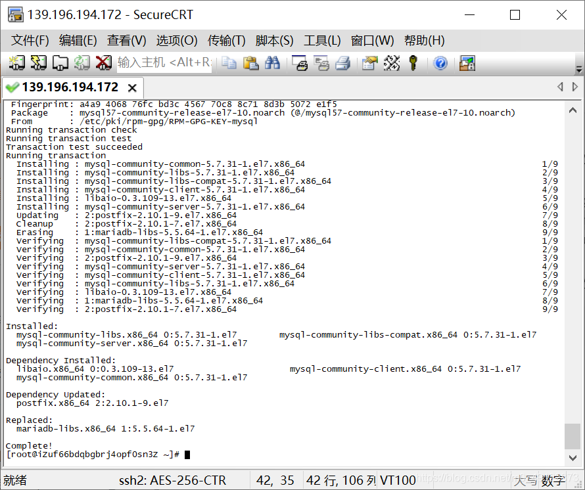585x490 pixels.
Task: Open Find with the binoculars icon
Action: 272,62
